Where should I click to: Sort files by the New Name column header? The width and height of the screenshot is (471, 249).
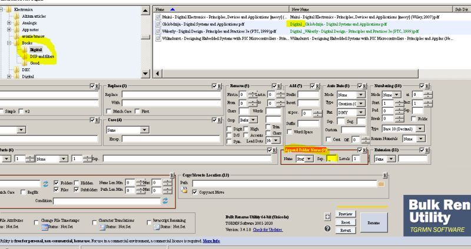coord(370,9)
